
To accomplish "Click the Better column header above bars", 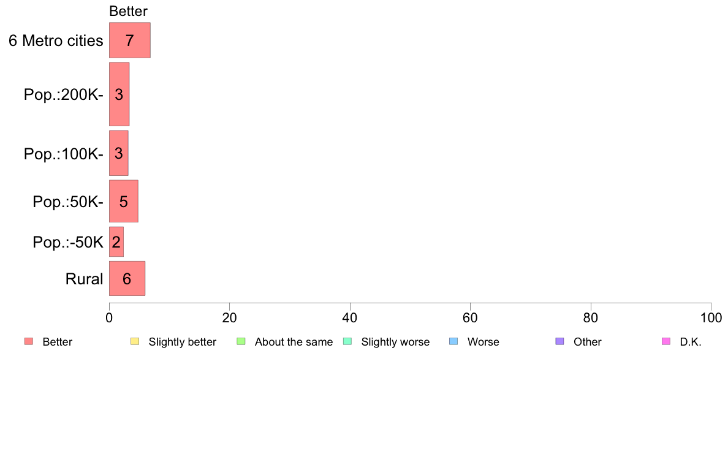I will [128, 11].
